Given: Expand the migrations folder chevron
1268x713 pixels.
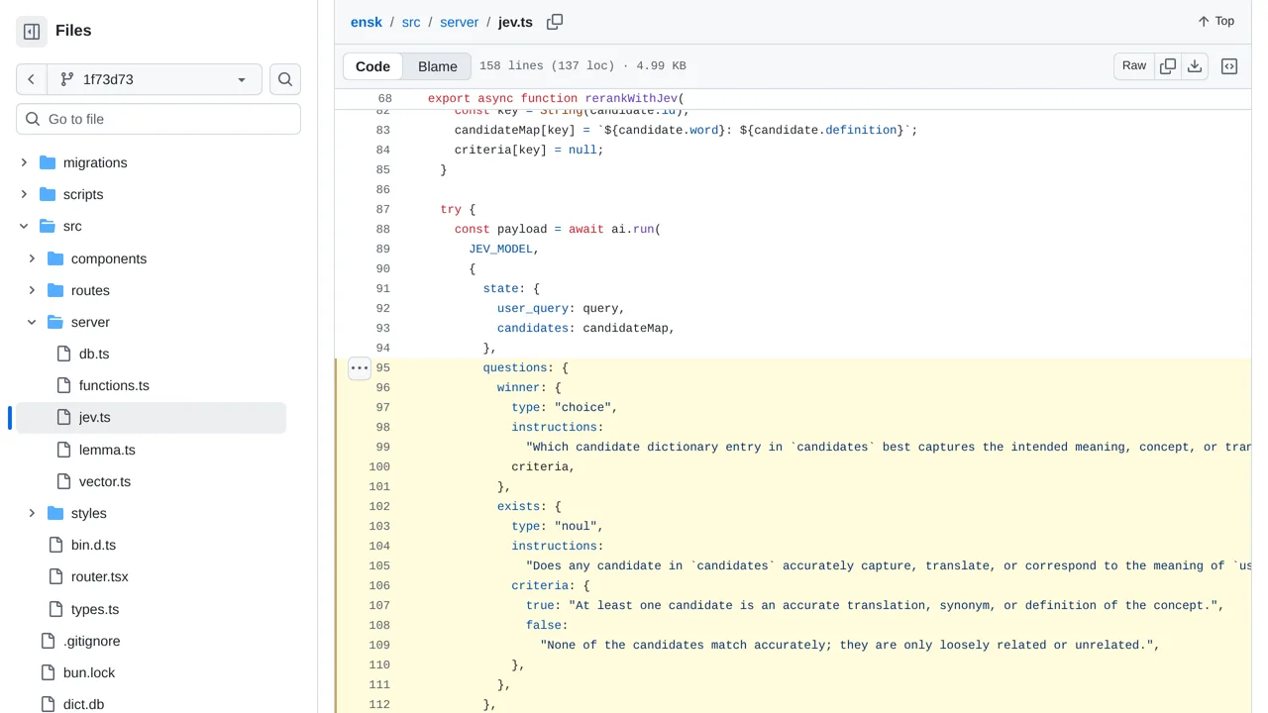Looking at the screenshot, I should 24,162.
